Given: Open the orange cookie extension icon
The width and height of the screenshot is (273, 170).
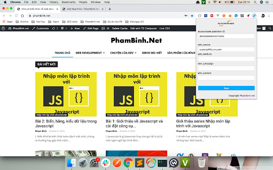Looking at the screenshot, I should pyautogui.click(x=230, y=16).
